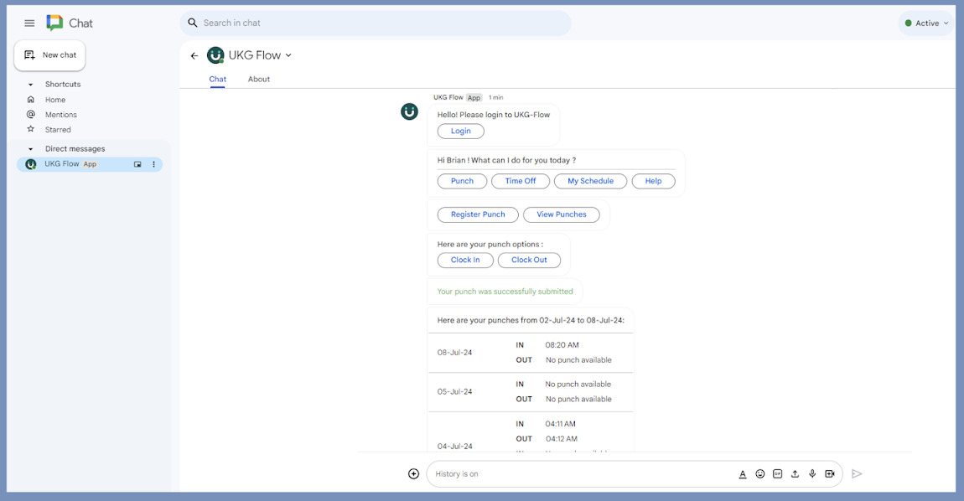Image resolution: width=964 pixels, height=501 pixels.
Task: Open more options for UKG Flow conversation
Action: click(x=153, y=165)
